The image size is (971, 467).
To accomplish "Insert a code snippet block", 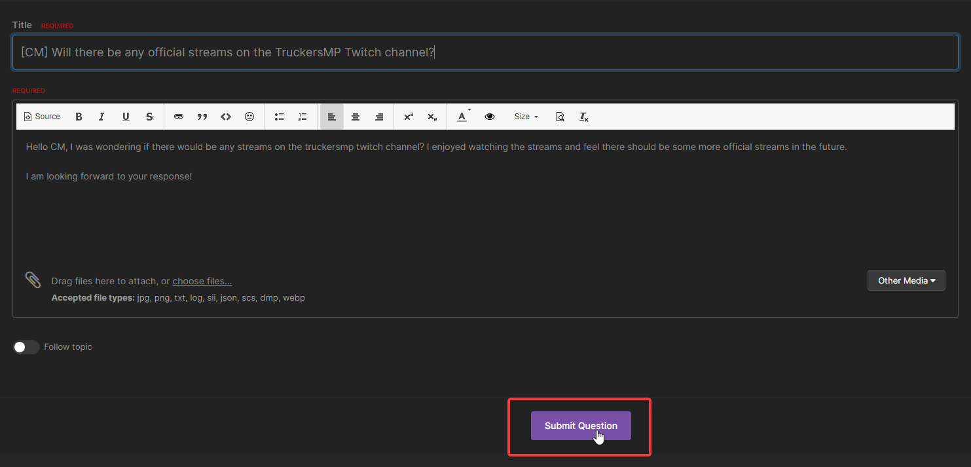I will tap(225, 116).
